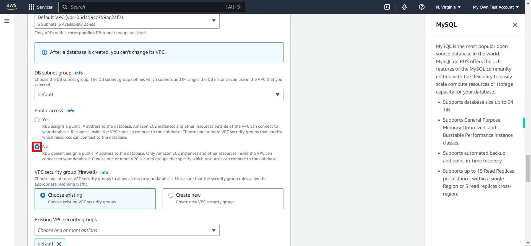Open the Services grid menu
Screen dimensions: 531x246
point(32,7)
